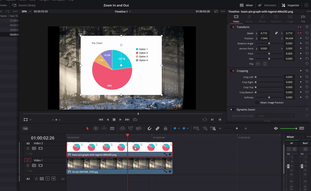The height and width of the screenshot is (191, 311).
Task: Enable the Dynamic Zoom switch
Action: click(x=232, y=109)
